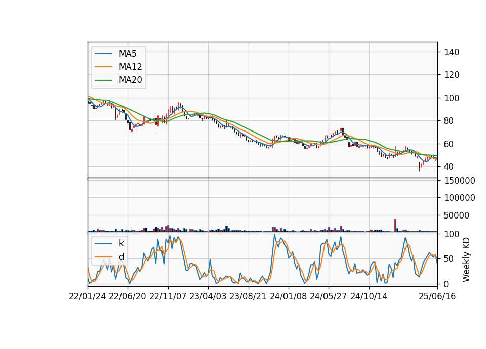Click the orange MA12 legend line sample
Viewport: 486px width, 349px height.
coord(103,67)
